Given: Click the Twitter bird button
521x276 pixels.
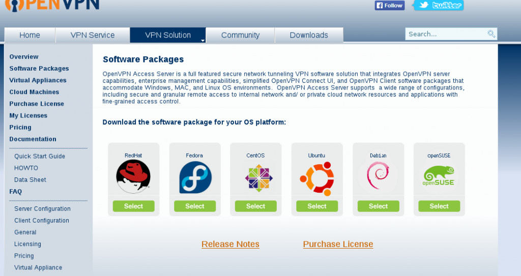Looking at the screenshot, I should pyautogui.click(x=439, y=5).
